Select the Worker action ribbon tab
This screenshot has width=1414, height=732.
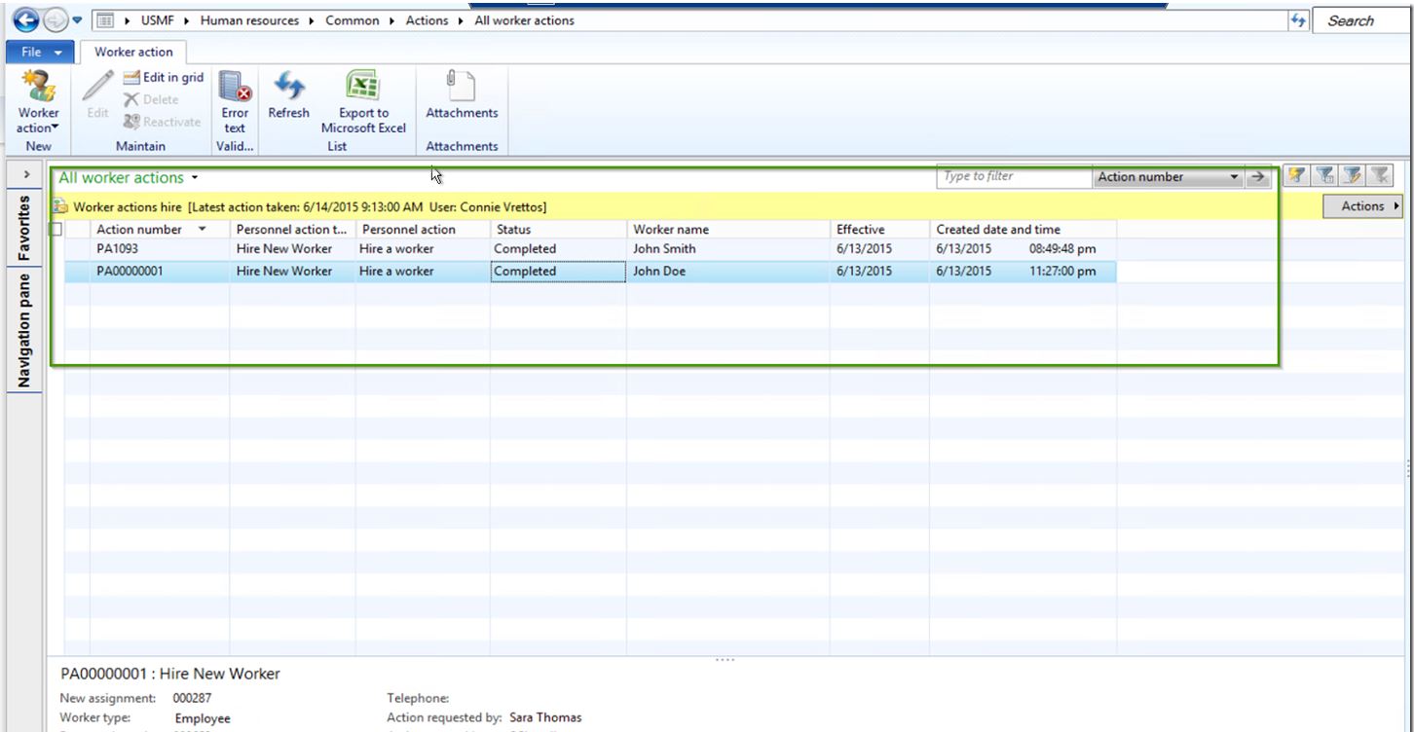point(133,53)
